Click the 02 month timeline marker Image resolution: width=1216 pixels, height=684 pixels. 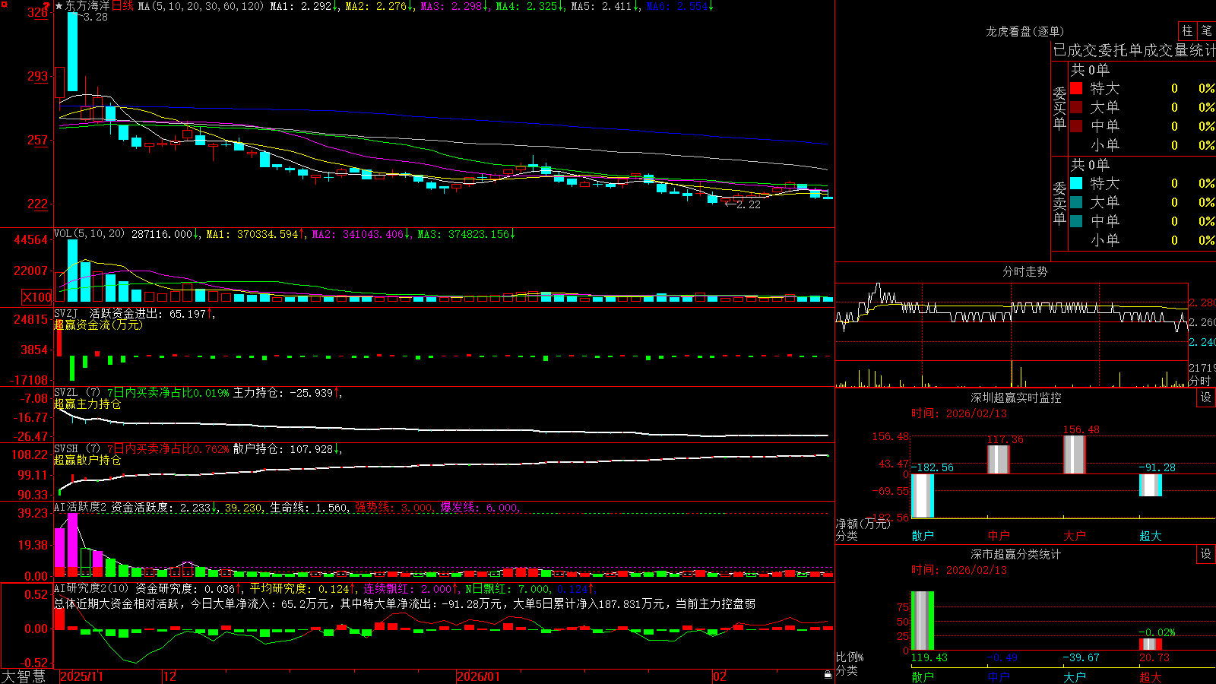click(720, 676)
